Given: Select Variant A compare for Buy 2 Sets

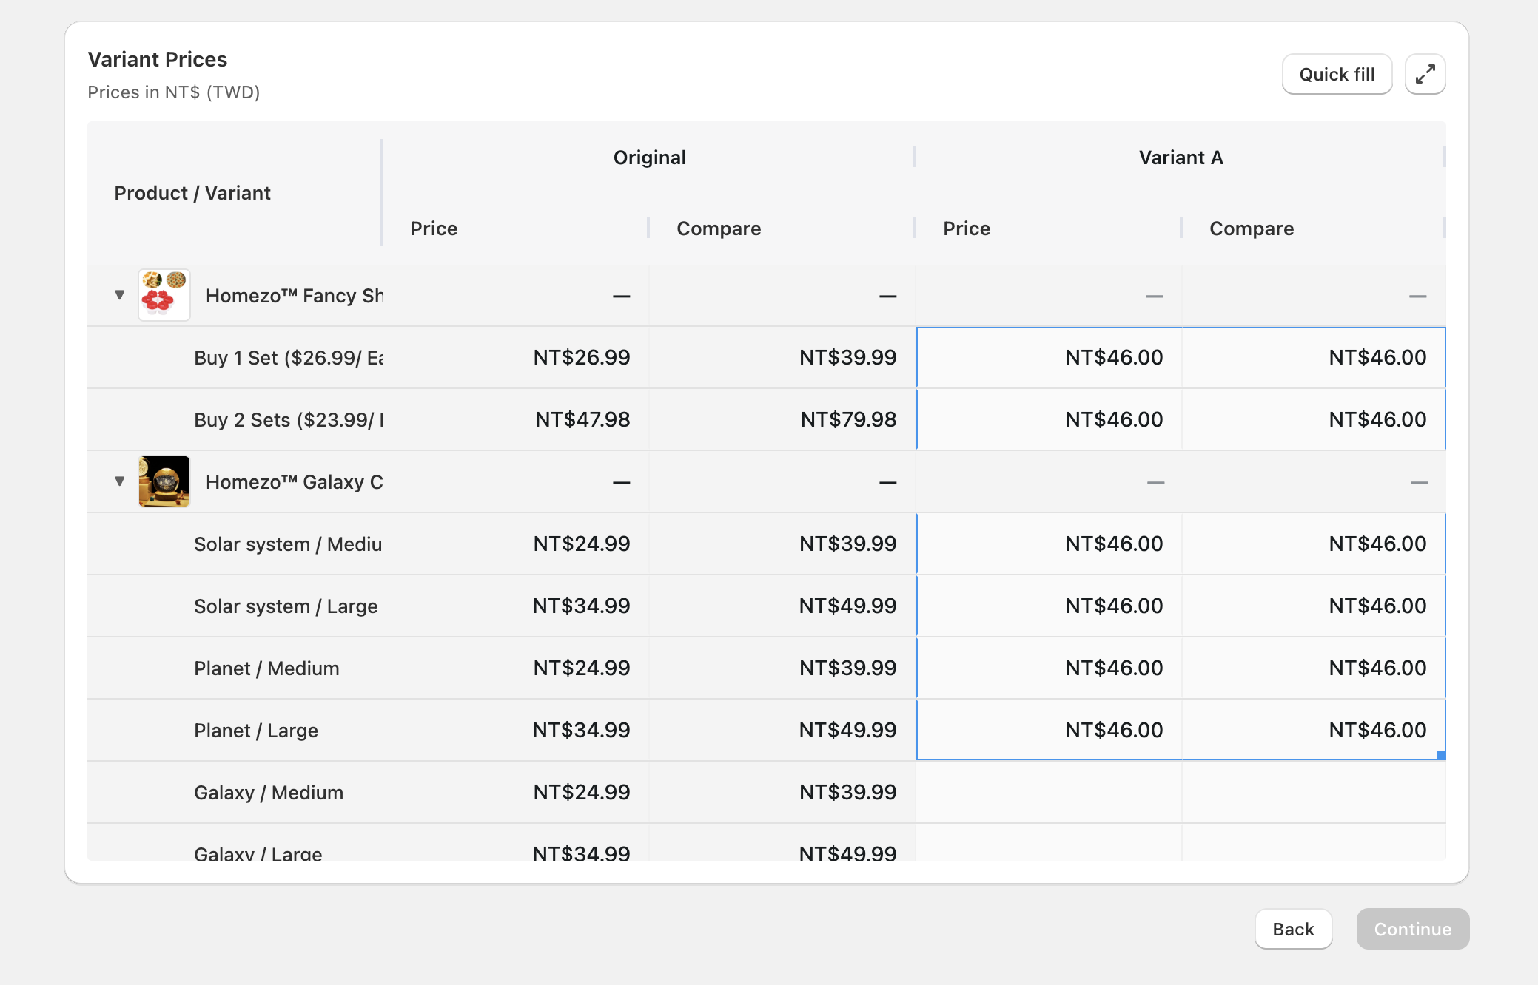Looking at the screenshot, I should pyautogui.click(x=1314, y=420).
